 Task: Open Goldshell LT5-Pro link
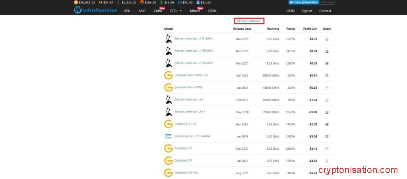coord(186,173)
